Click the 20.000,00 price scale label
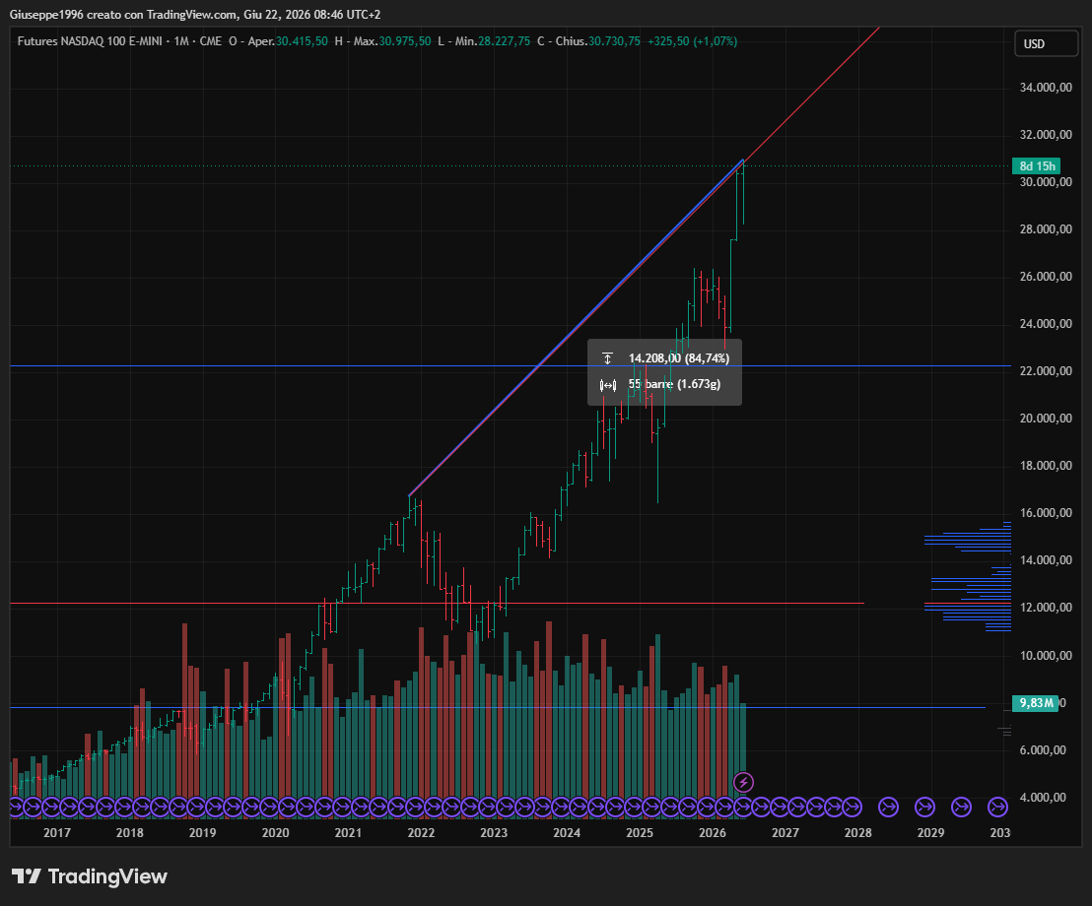Image resolution: width=1092 pixels, height=906 pixels. pos(1046,419)
